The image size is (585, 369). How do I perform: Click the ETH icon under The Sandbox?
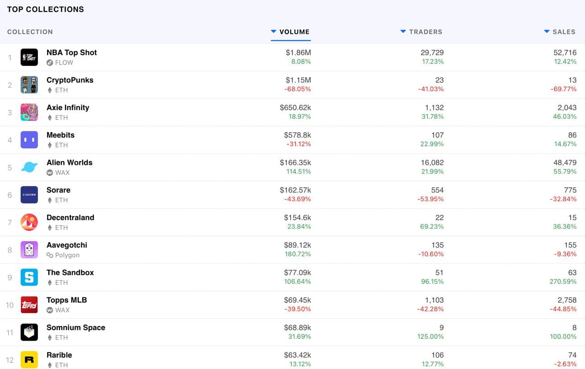pos(50,283)
